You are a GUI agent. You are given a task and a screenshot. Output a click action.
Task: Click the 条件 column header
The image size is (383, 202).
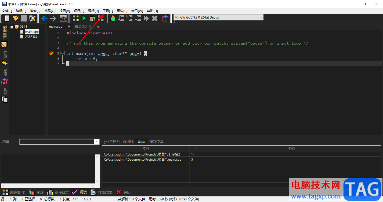292,149
